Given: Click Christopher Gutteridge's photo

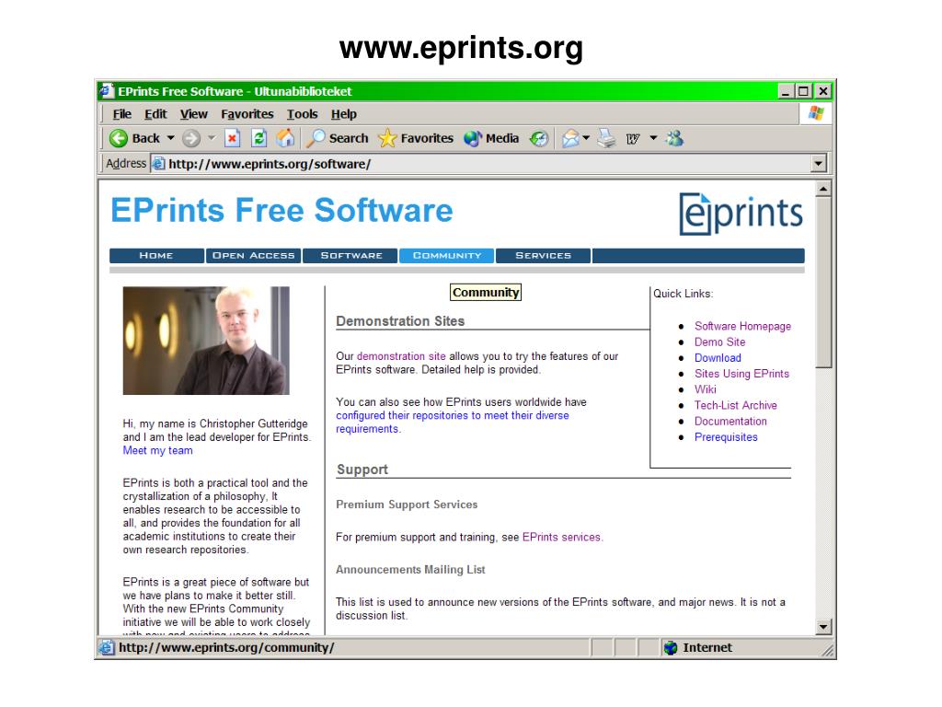Looking at the screenshot, I should pyautogui.click(x=206, y=341).
